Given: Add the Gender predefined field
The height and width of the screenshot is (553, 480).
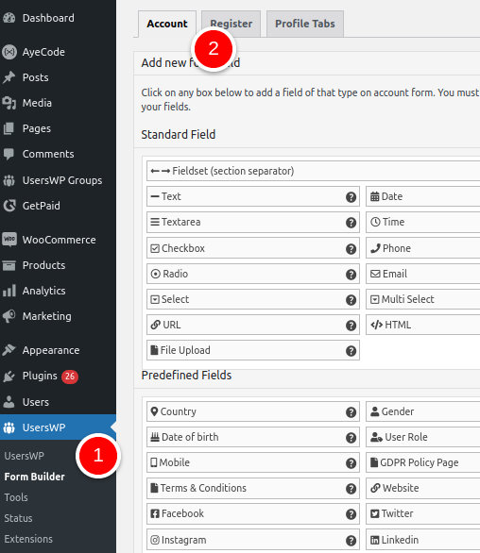Looking at the screenshot, I should pyautogui.click(x=422, y=411).
